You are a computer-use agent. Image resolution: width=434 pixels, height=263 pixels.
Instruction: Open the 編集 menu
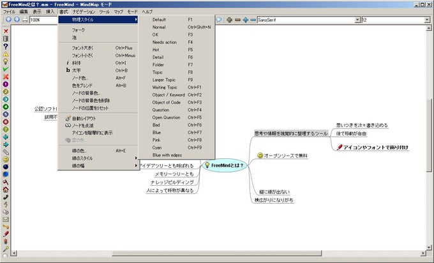click(x=24, y=11)
